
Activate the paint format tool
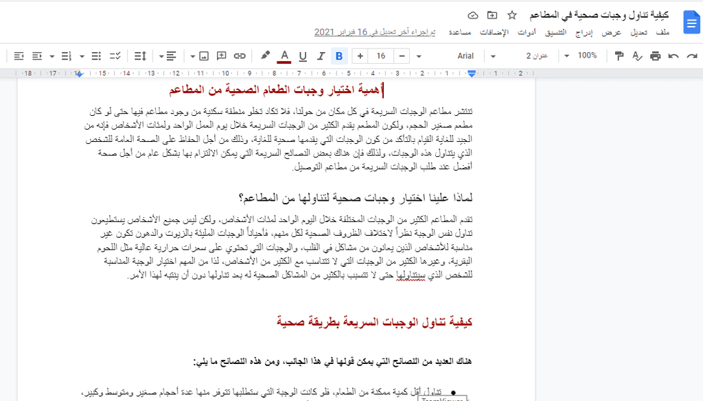[x=619, y=56]
